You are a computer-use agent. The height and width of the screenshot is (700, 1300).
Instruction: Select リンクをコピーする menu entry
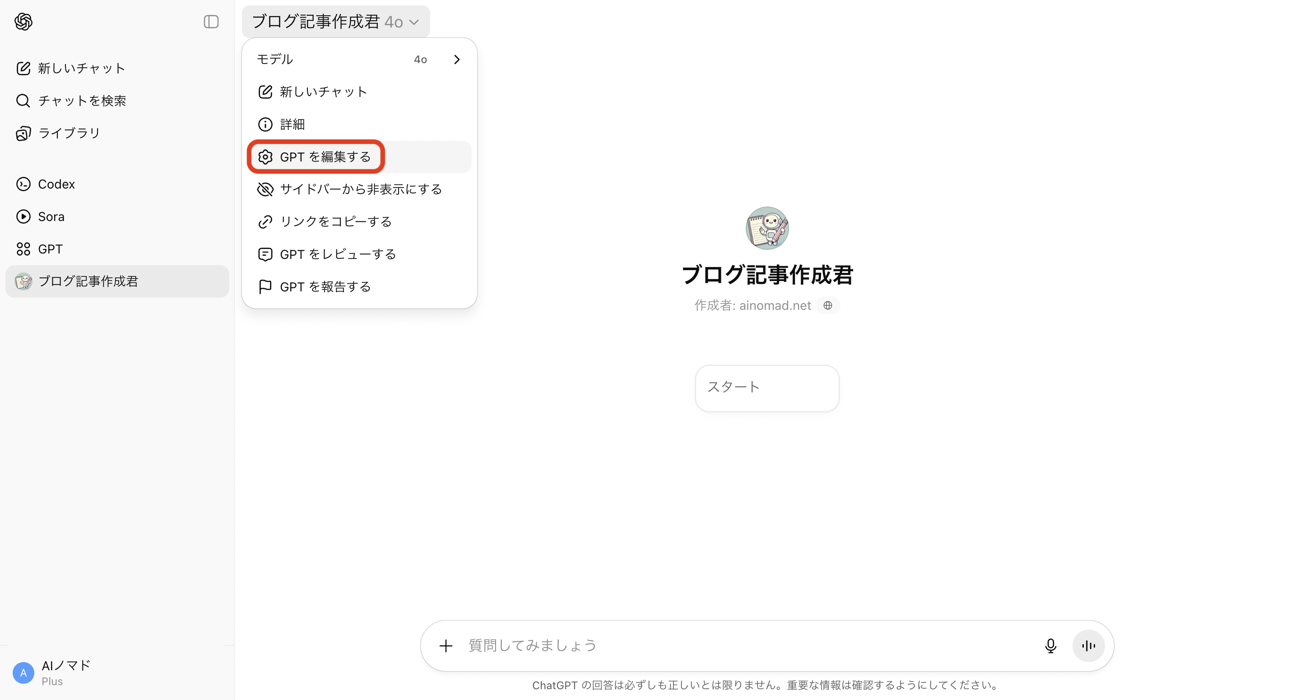pos(359,221)
